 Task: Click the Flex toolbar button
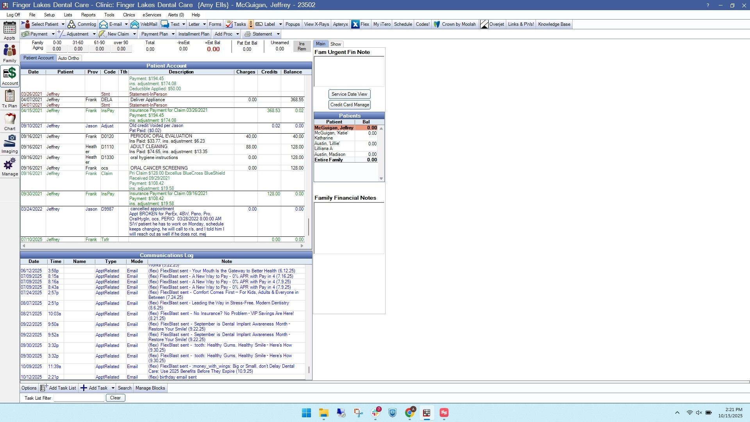pyautogui.click(x=360, y=24)
